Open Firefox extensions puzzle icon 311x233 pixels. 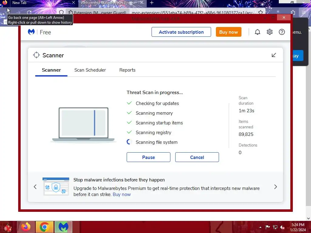(x=292, y=12)
